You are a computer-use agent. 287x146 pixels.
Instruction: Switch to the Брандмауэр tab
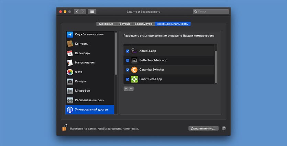tap(144, 24)
